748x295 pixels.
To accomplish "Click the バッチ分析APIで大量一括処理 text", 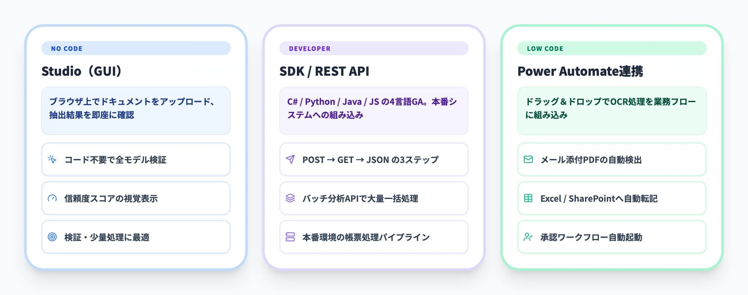I will [x=360, y=199].
